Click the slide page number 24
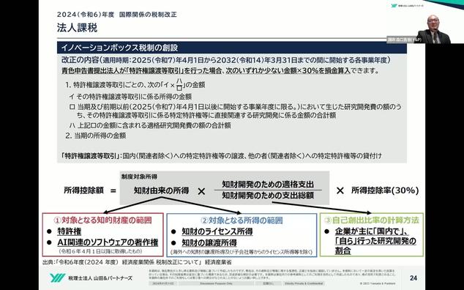 point(414,278)
